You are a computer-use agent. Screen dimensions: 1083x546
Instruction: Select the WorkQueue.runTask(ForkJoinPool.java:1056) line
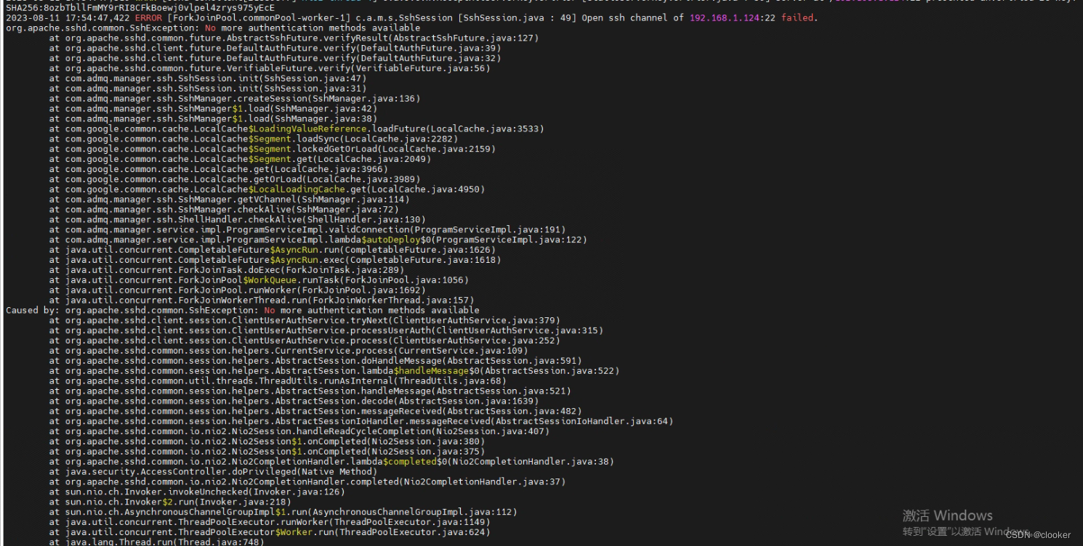tap(259, 280)
